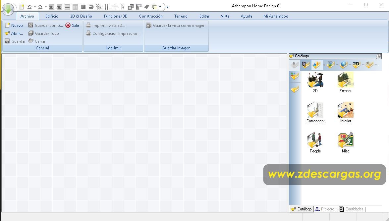The height and width of the screenshot is (221, 389).
Task: Open the quick access toolbar customize arrow
Action: [x=167, y=7]
